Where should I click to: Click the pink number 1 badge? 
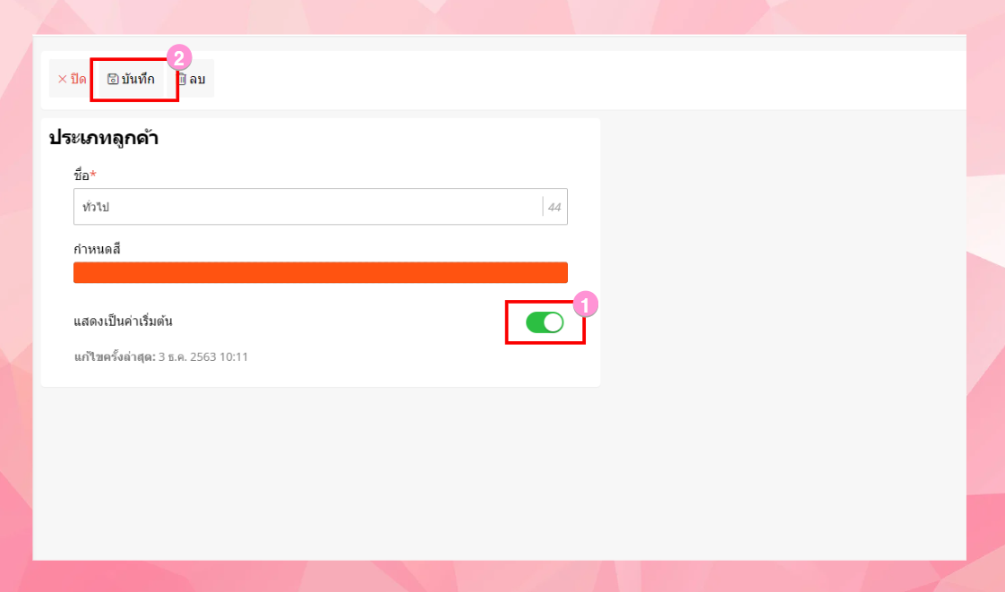point(585,305)
